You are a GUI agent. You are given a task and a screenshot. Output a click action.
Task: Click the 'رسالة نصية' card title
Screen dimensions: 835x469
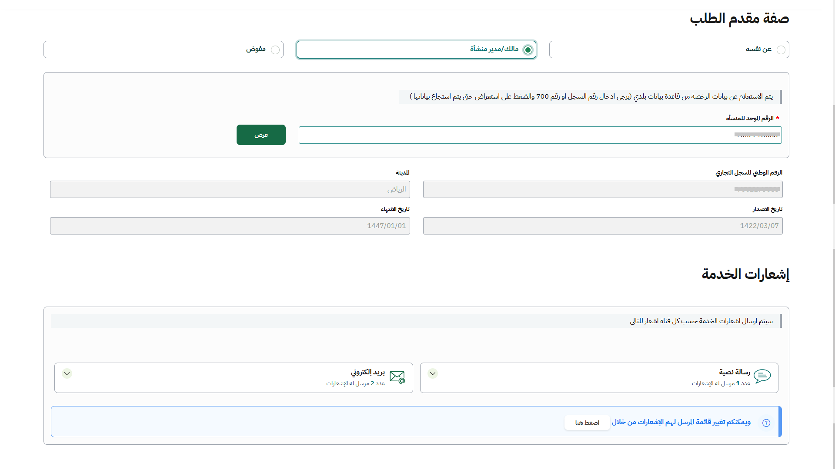(734, 372)
